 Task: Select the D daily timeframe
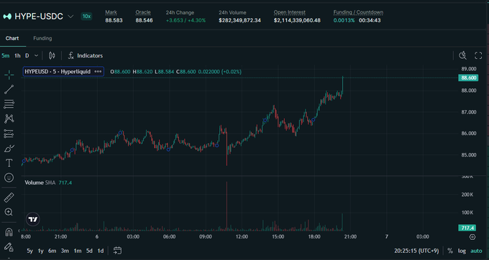[x=27, y=56]
